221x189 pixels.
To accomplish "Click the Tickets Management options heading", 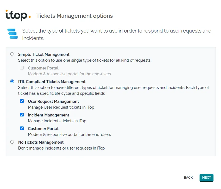I will click(74, 16).
